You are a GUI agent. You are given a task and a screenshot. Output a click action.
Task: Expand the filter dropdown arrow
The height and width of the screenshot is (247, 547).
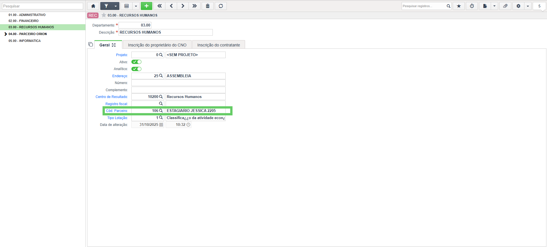[116, 6]
